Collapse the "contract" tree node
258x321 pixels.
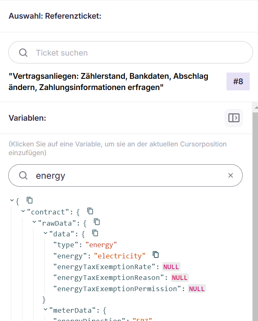23,212
